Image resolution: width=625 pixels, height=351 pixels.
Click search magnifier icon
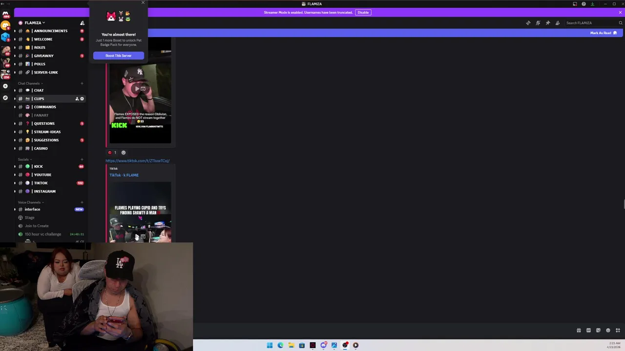[621, 23]
